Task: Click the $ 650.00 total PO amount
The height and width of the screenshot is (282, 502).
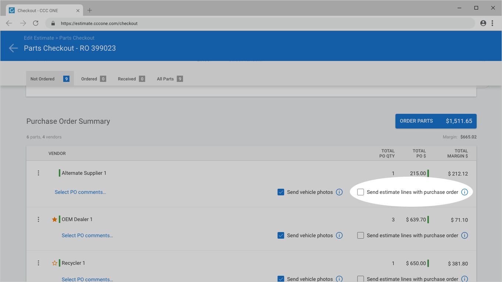Action: (x=416, y=263)
